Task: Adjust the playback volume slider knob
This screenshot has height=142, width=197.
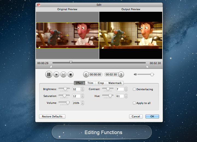Action: 152,74
